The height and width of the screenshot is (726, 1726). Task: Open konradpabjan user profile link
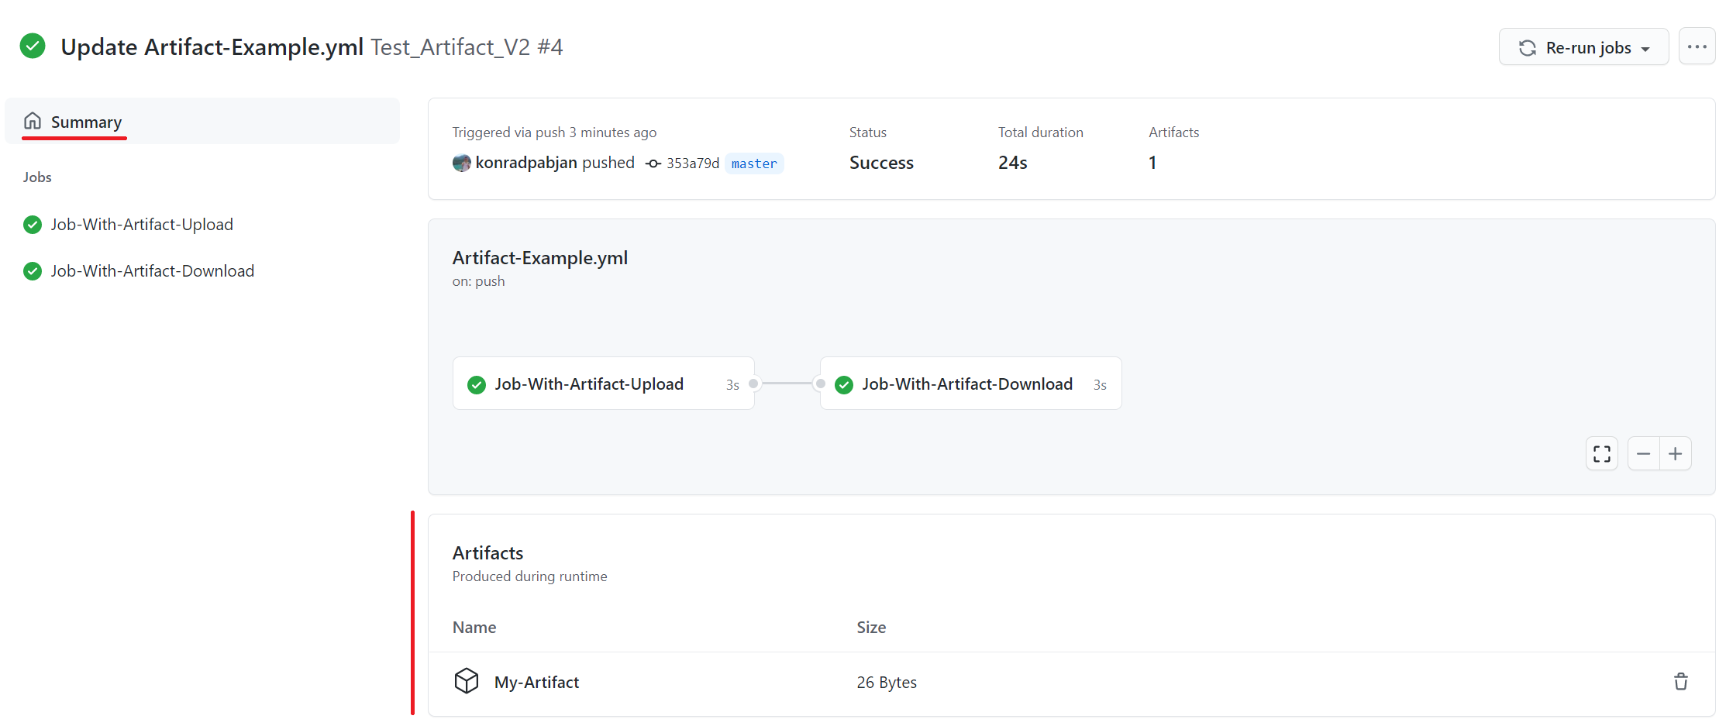[x=526, y=163]
